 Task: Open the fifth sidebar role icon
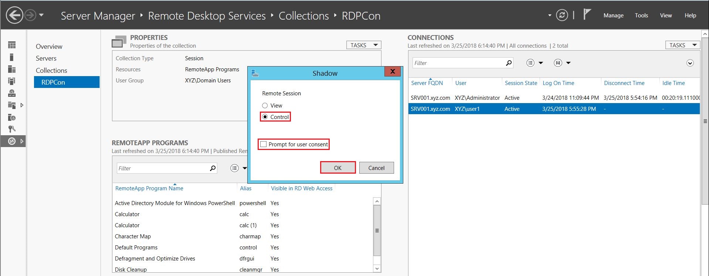[x=12, y=93]
